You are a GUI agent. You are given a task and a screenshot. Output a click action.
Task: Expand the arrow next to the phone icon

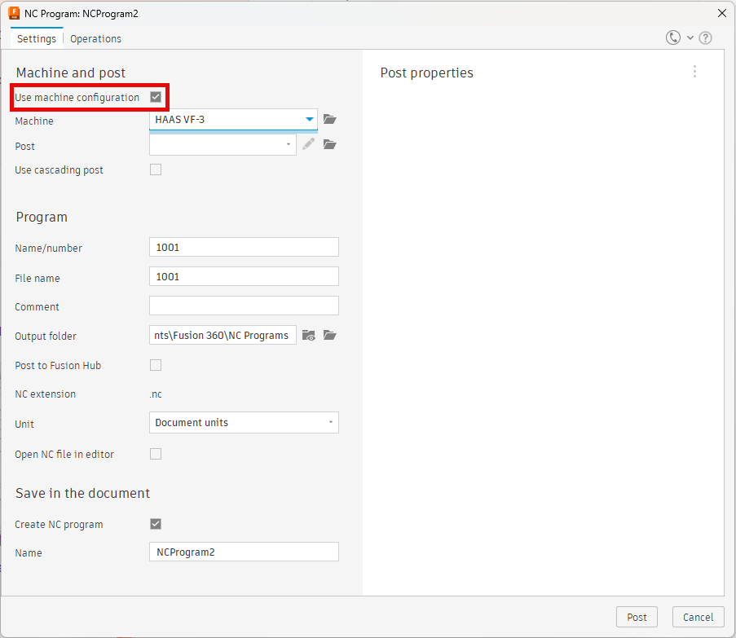690,38
